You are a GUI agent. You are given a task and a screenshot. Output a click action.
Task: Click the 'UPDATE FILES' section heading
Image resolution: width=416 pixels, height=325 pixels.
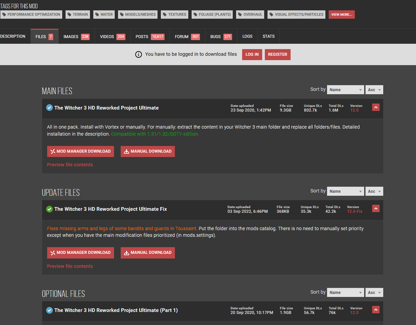click(x=61, y=193)
